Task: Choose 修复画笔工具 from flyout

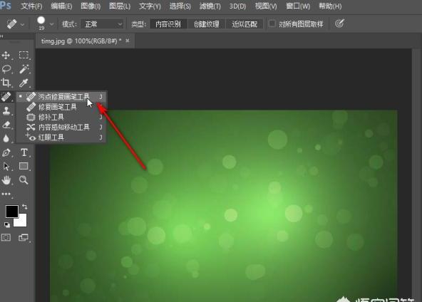Action: click(61, 107)
